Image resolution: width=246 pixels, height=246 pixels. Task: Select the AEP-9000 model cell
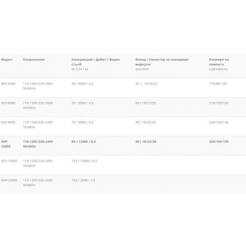point(8,123)
